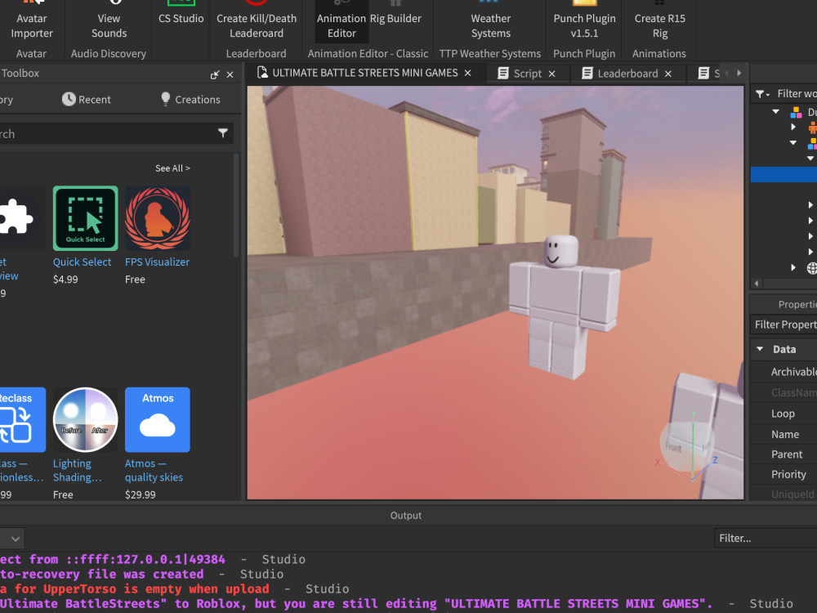Select the FPS Visualizer plugin icon
The width and height of the screenshot is (817, 613).
coord(158,218)
